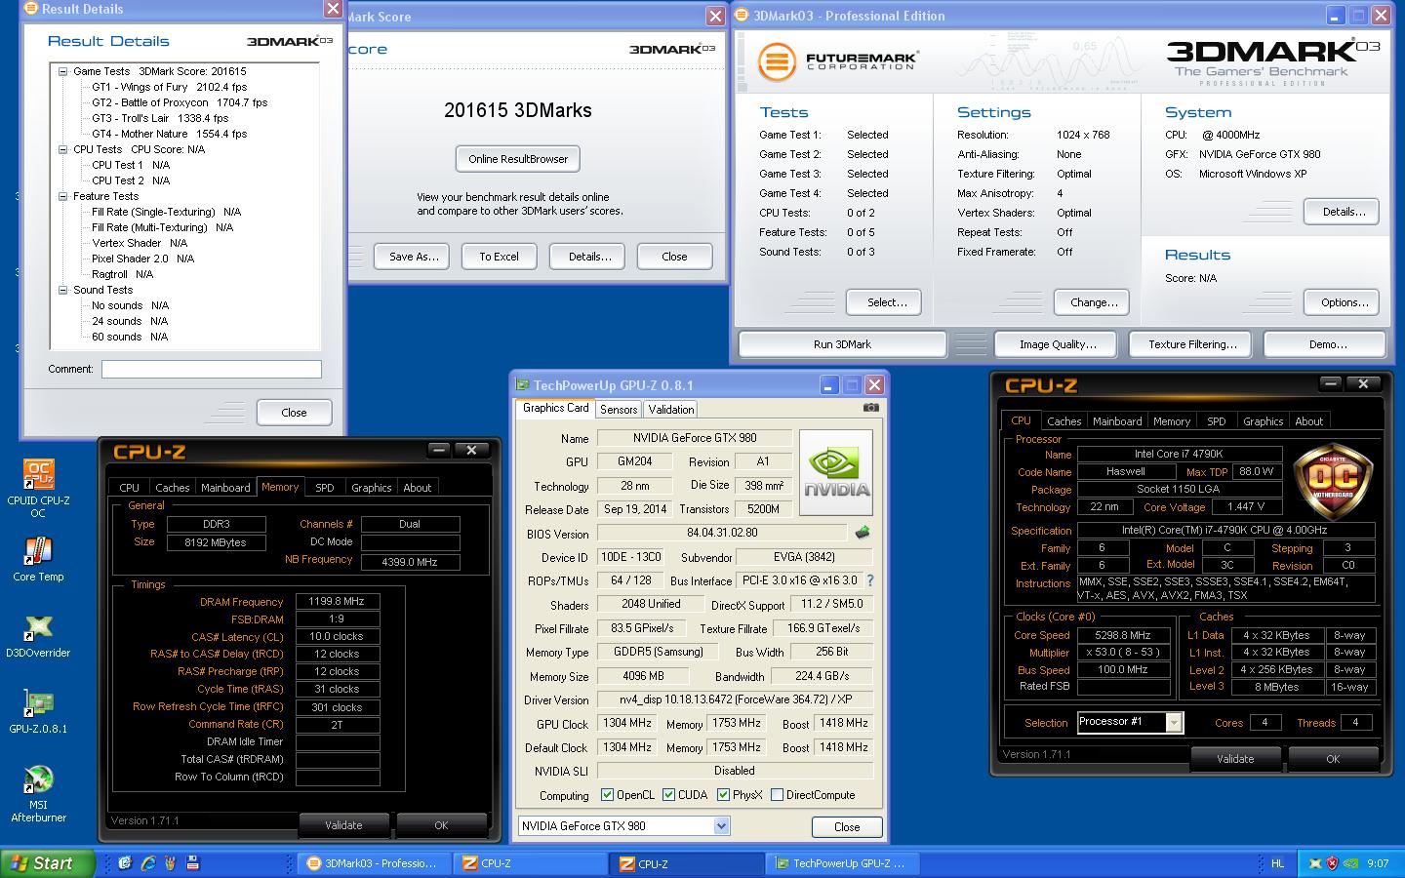Image resolution: width=1405 pixels, height=878 pixels.
Task: Click the Run 3DMark button
Action: 842,344
